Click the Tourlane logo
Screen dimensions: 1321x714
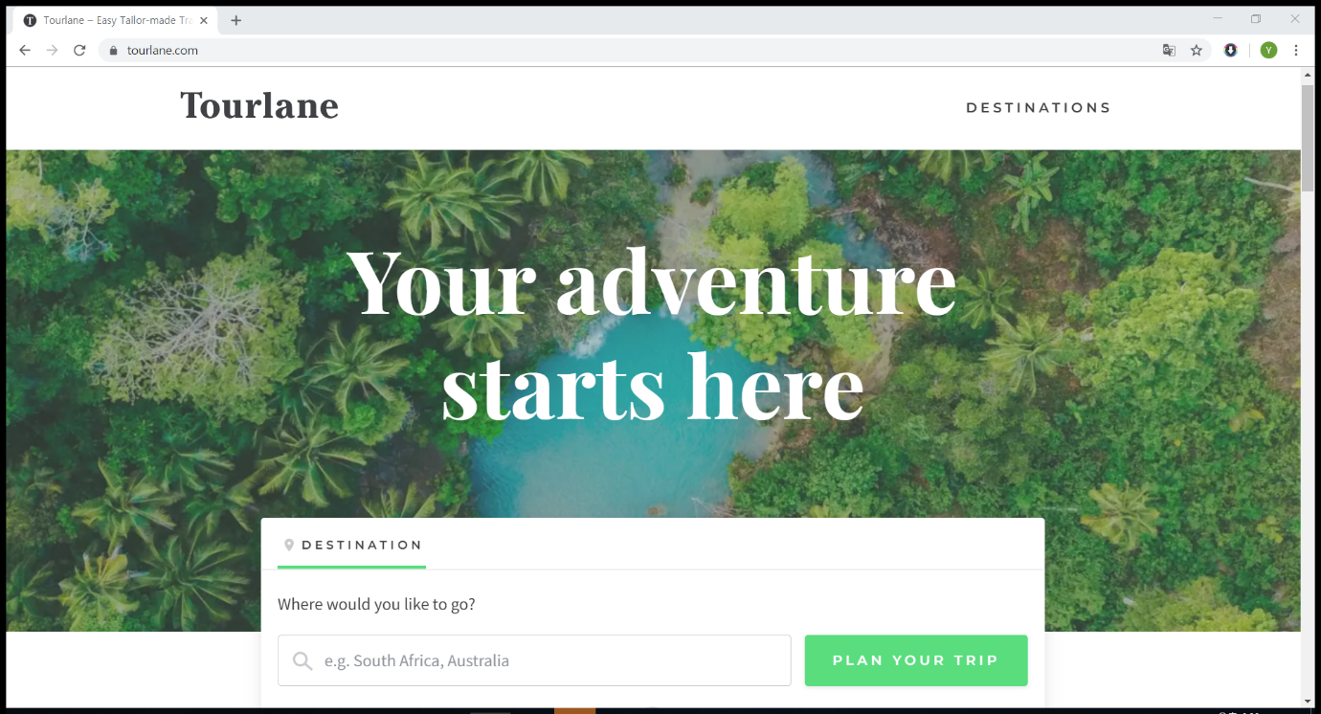(x=259, y=105)
